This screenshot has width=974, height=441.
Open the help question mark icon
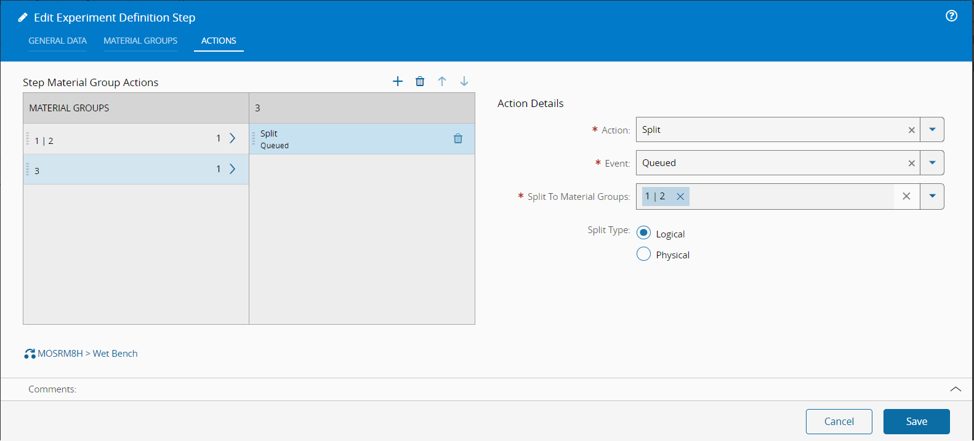(x=951, y=16)
